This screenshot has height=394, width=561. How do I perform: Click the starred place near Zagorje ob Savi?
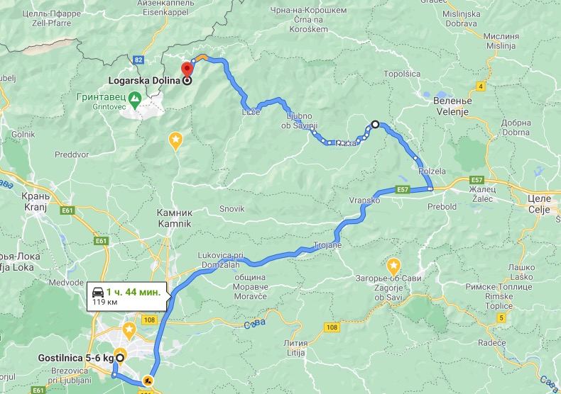[393, 266]
